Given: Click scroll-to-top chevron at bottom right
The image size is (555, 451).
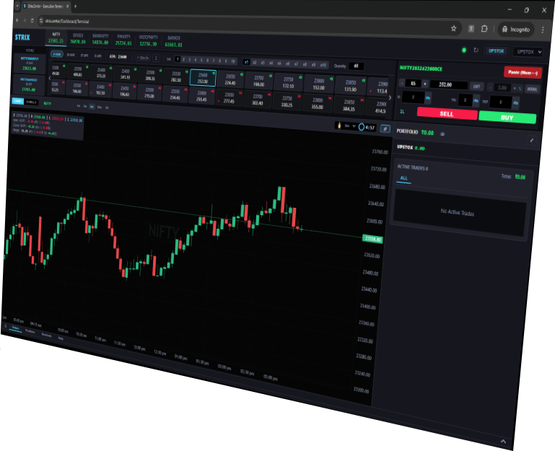Looking at the screenshot, I should point(503,441).
